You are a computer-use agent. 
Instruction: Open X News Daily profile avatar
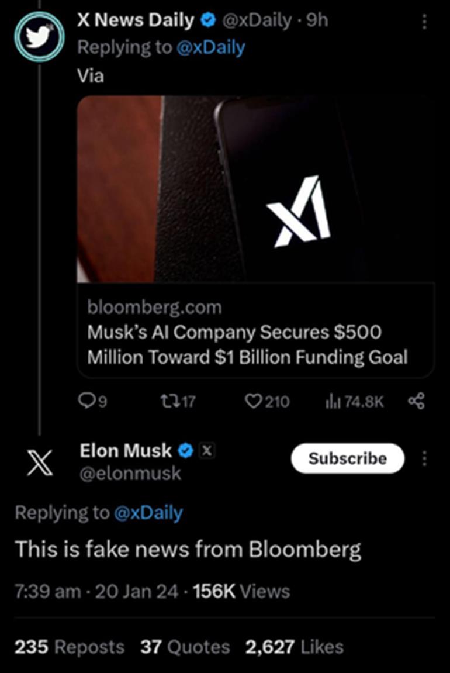pyautogui.click(x=40, y=36)
